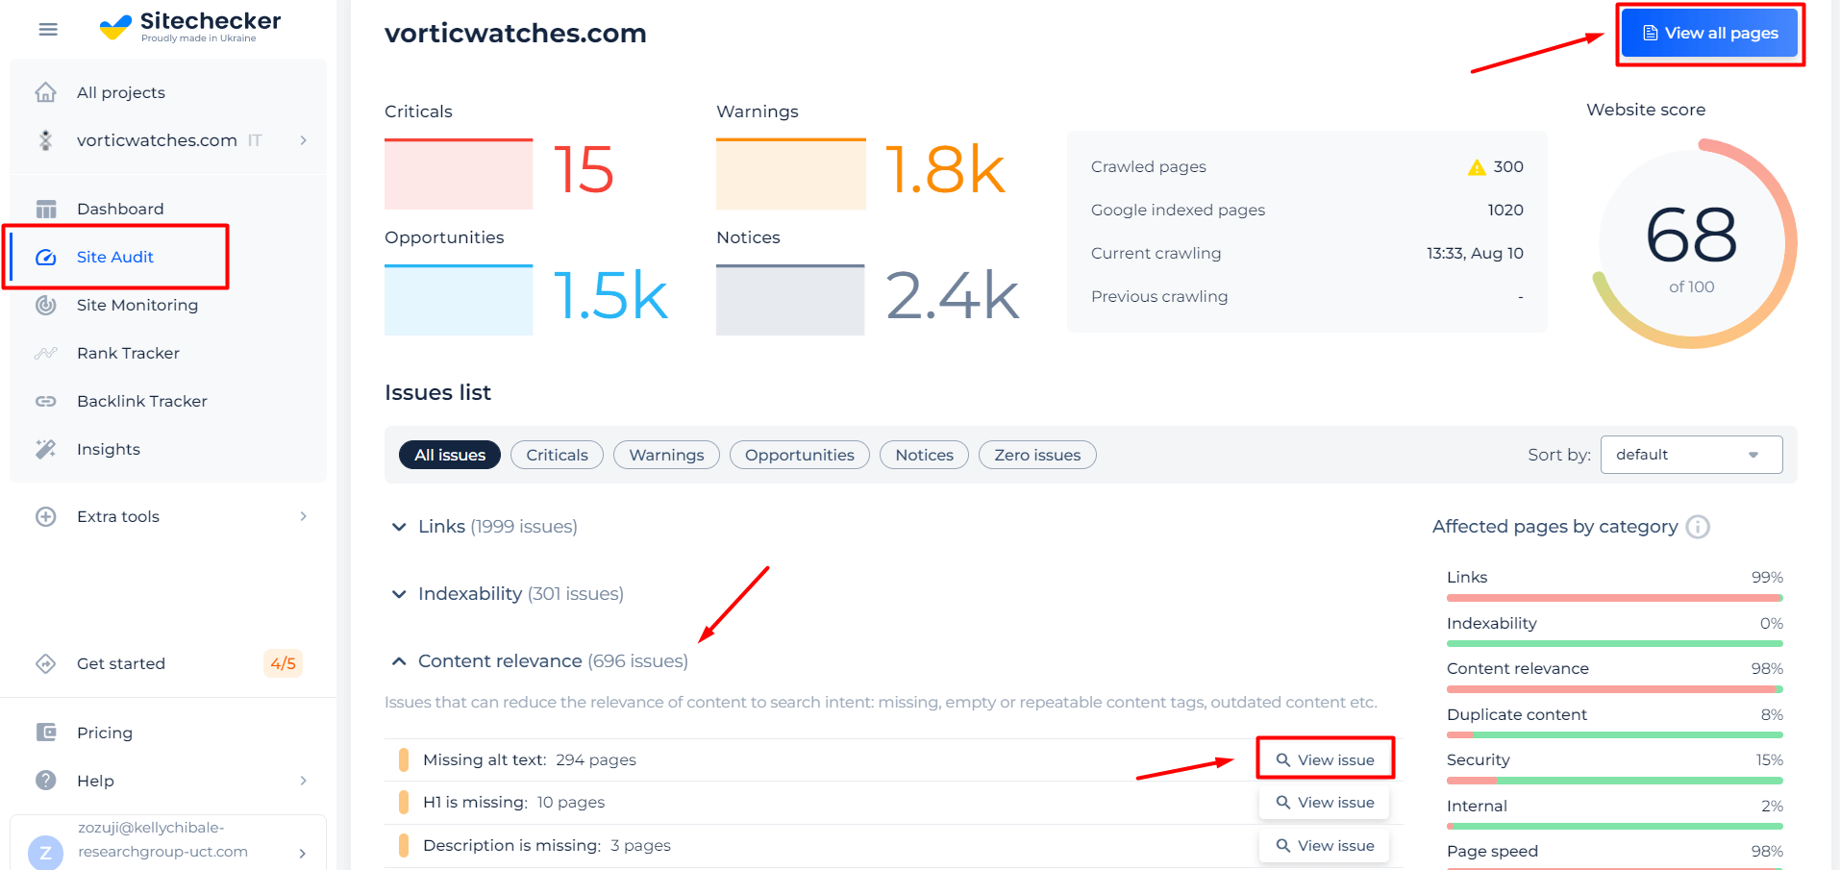This screenshot has height=870, width=1840.
Task: Click the Help question mark icon
Action: [45, 781]
